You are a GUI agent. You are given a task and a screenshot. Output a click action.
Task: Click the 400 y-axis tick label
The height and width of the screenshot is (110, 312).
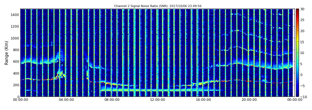16,73
